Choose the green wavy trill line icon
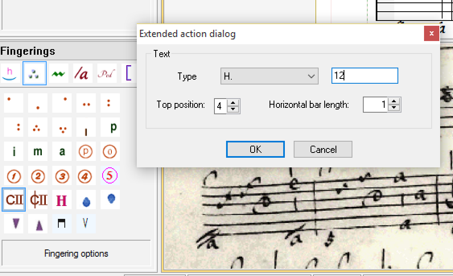Image resolution: width=453 pixels, height=276 pixels. click(x=58, y=74)
